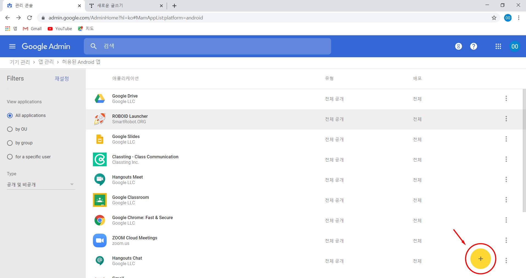Go back in browser history
Screen dimensions: 526x278
click(x=7, y=18)
